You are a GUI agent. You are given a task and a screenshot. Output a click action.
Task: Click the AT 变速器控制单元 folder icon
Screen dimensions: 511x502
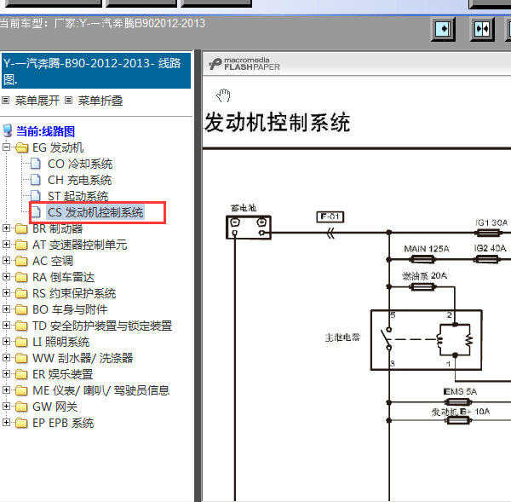21,245
